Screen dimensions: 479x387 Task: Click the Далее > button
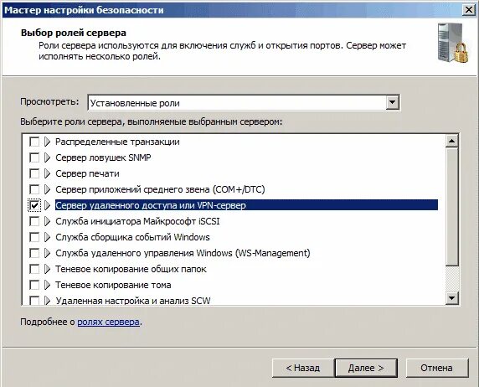click(x=366, y=368)
